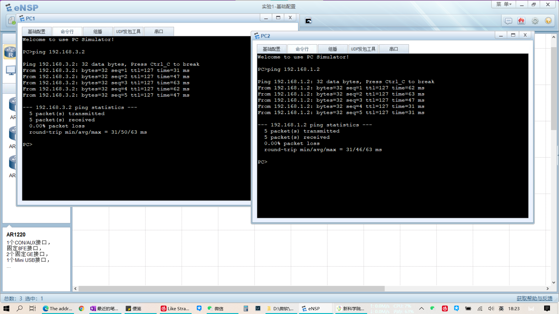Open the UDP发包工具 tab in PC2
The height and width of the screenshot is (314, 559).
tap(363, 49)
